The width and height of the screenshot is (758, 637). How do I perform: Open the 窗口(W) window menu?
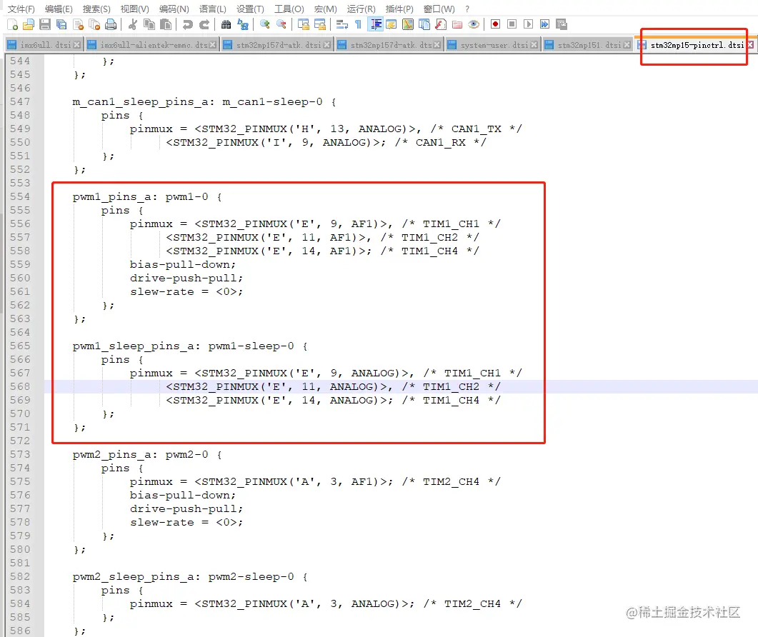(439, 9)
